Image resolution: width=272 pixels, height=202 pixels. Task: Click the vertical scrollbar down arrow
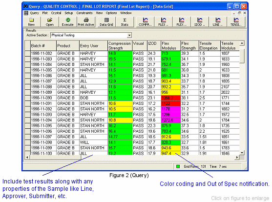pos(242,153)
